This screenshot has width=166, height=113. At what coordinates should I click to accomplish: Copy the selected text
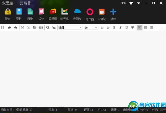point(28,28)
